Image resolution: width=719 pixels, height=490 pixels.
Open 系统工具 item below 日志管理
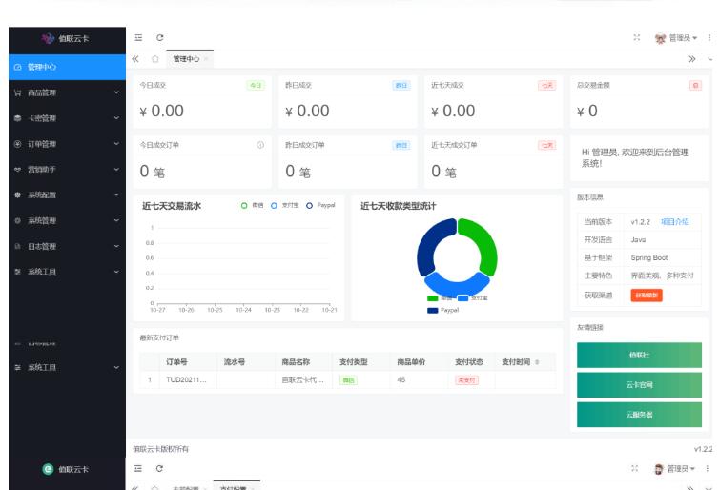tap(67, 272)
